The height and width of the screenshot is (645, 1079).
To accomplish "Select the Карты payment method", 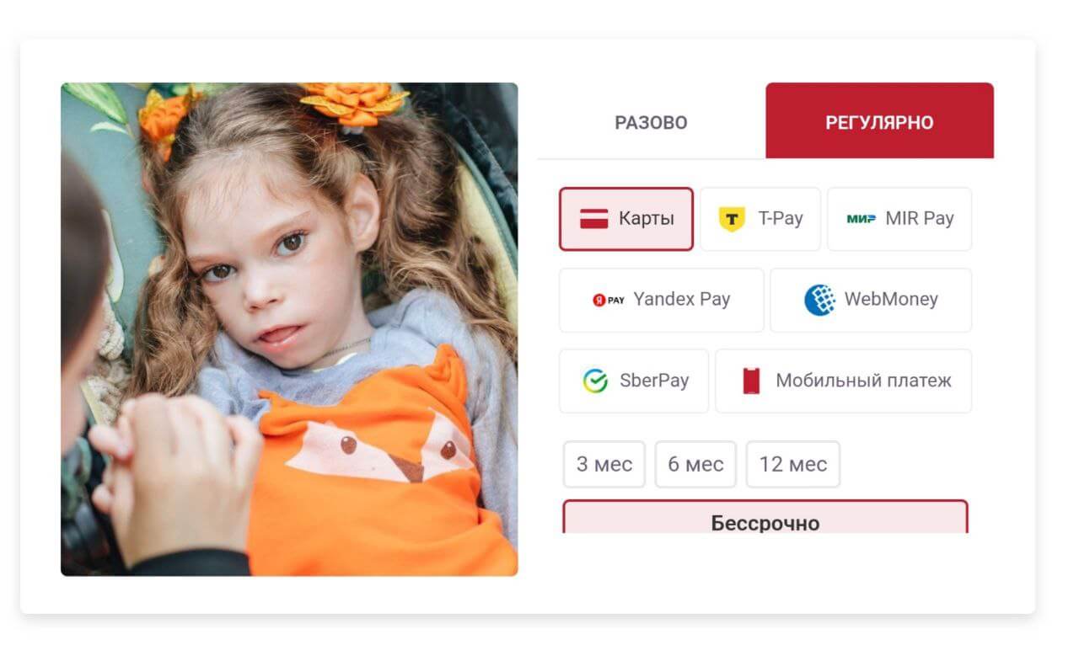I will 626,219.
